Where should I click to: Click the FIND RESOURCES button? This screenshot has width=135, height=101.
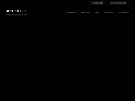[x=97, y=3]
